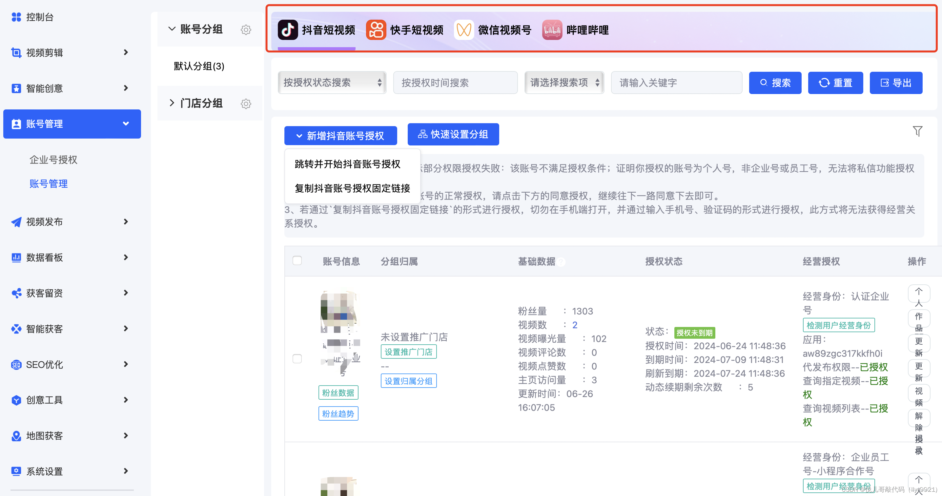
Task: Open 企业号授权 submenu item
Action: tap(53, 160)
